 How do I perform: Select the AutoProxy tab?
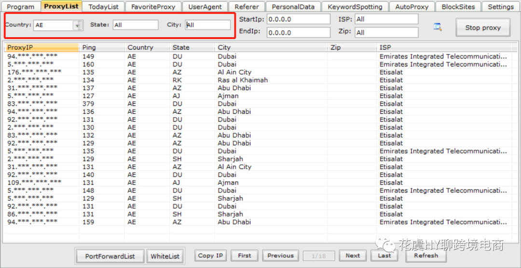[x=411, y=7]
